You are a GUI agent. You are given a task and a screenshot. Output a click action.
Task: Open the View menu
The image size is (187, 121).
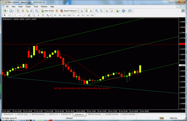coord(13,7)
